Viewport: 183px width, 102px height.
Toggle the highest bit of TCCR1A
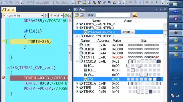tap(130, 84)
